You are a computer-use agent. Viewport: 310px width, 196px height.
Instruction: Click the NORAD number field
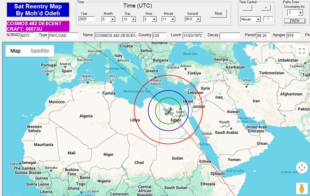coord(27,36)
